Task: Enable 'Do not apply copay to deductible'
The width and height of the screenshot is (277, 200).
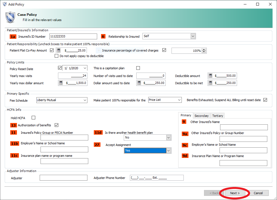Action: tap(57, 56)
